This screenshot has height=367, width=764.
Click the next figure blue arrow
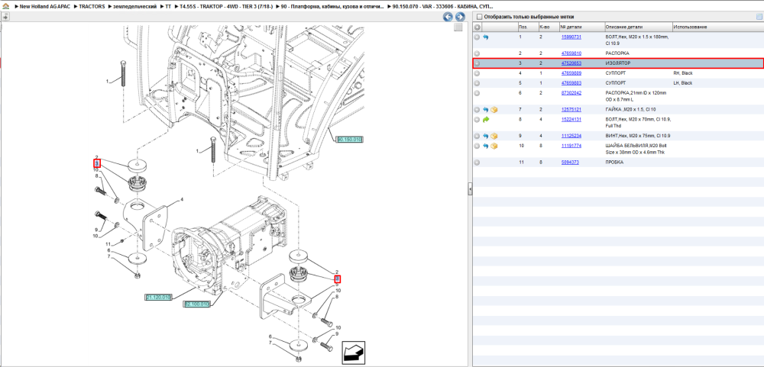(459, 17)
